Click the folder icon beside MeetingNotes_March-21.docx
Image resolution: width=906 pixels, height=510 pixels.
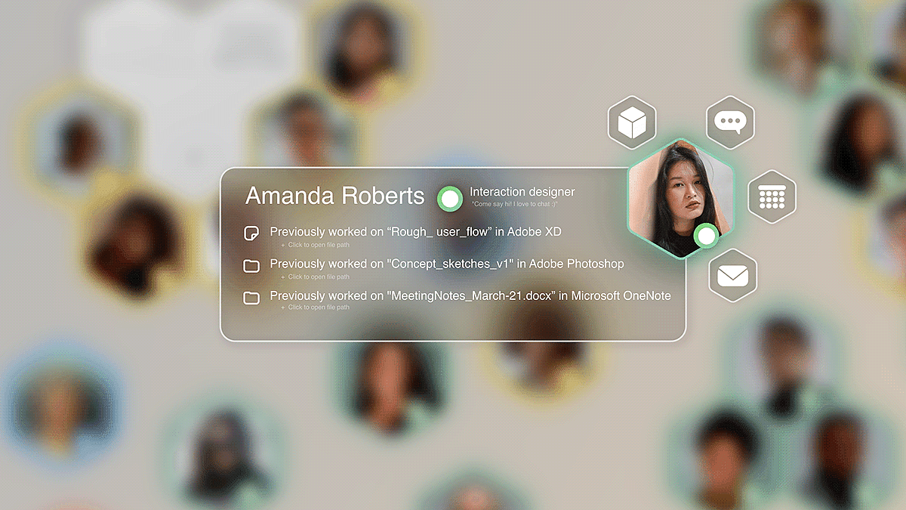[x=251, y=298]
